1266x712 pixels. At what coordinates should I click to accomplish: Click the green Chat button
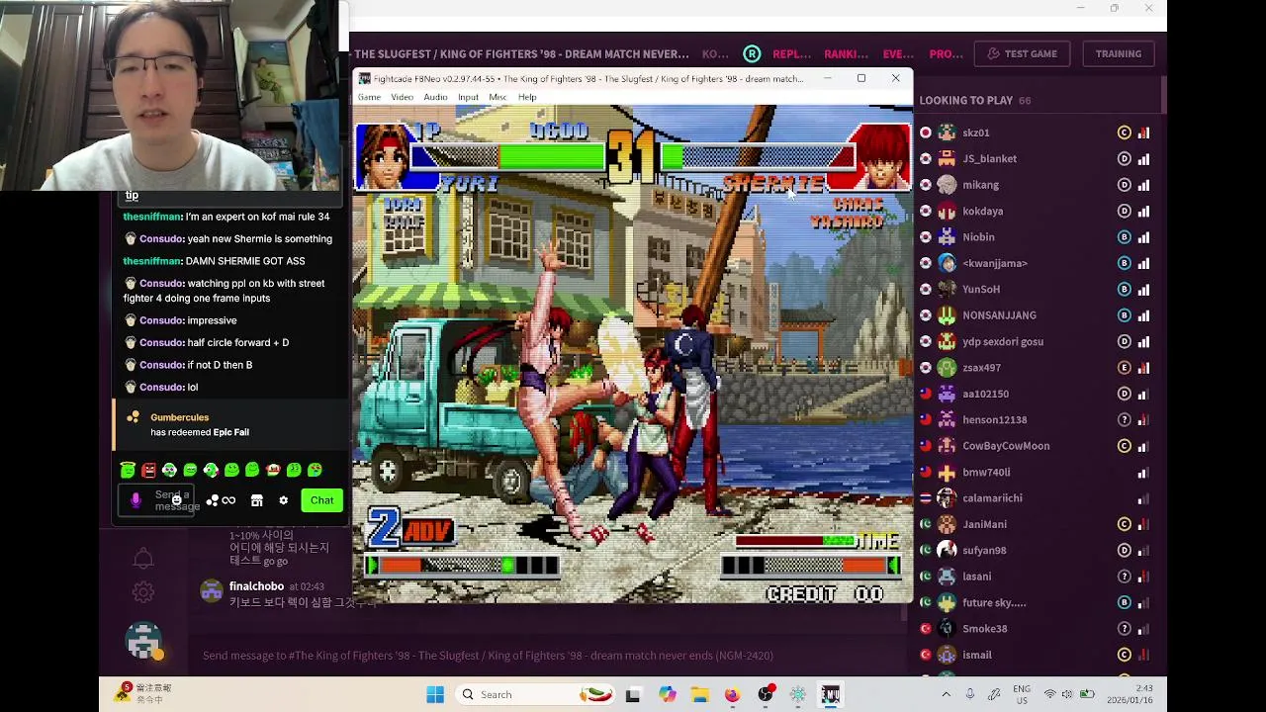click(321, 500)
